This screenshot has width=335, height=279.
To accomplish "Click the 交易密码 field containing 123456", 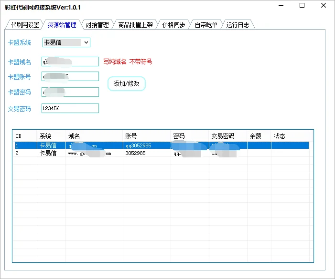I will (x=70, y=108).
